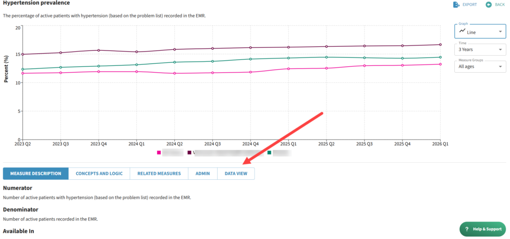Select the Measure Description tab
The image size is (510, 239).
[36, 174]
